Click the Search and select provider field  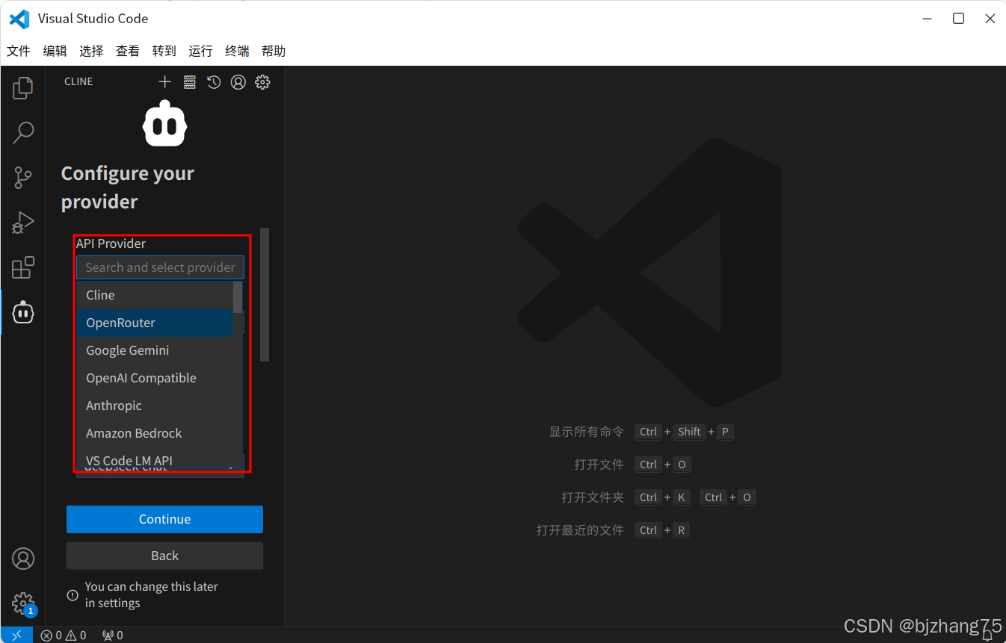160,267
